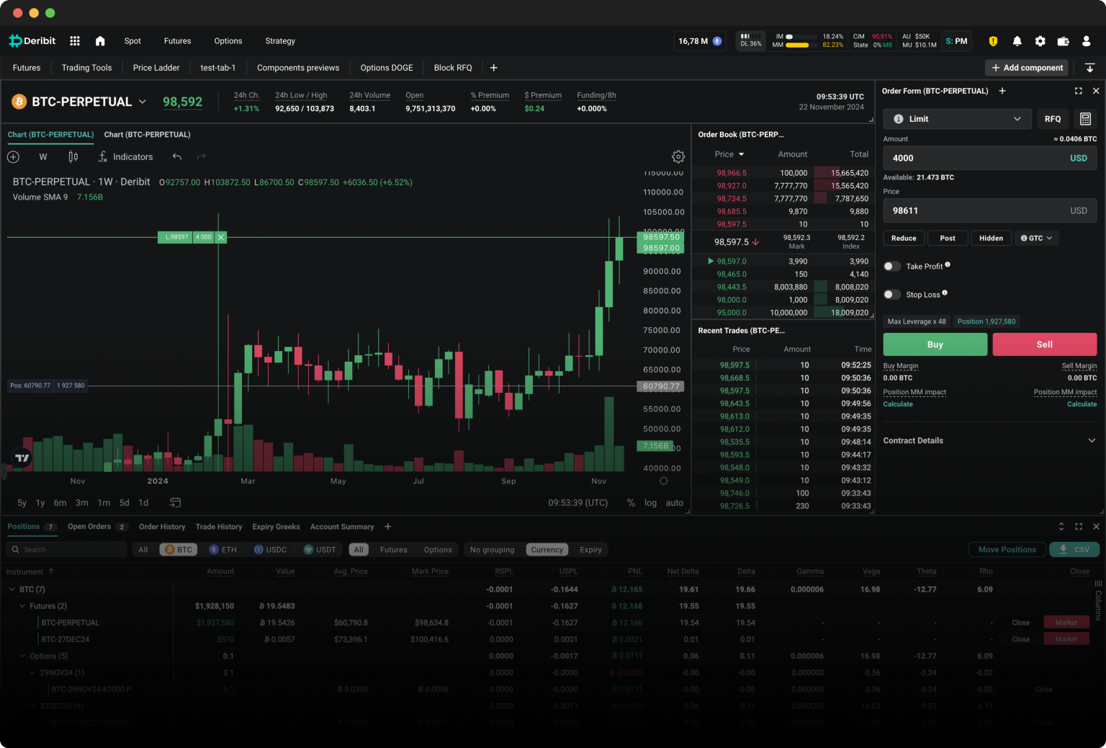Toggle auto scale on chart
This screenshot has width=1106, height=748.
pos(675,503)
